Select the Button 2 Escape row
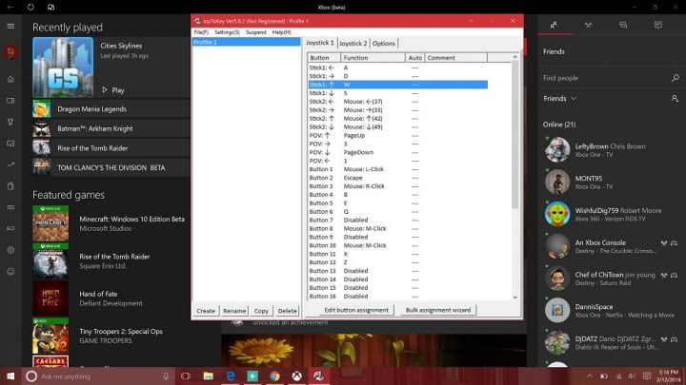Screen dimensions: 686x385 397,178
